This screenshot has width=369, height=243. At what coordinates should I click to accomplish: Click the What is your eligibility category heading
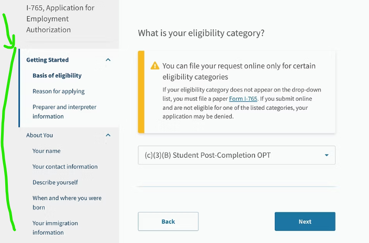click(201, 33)
